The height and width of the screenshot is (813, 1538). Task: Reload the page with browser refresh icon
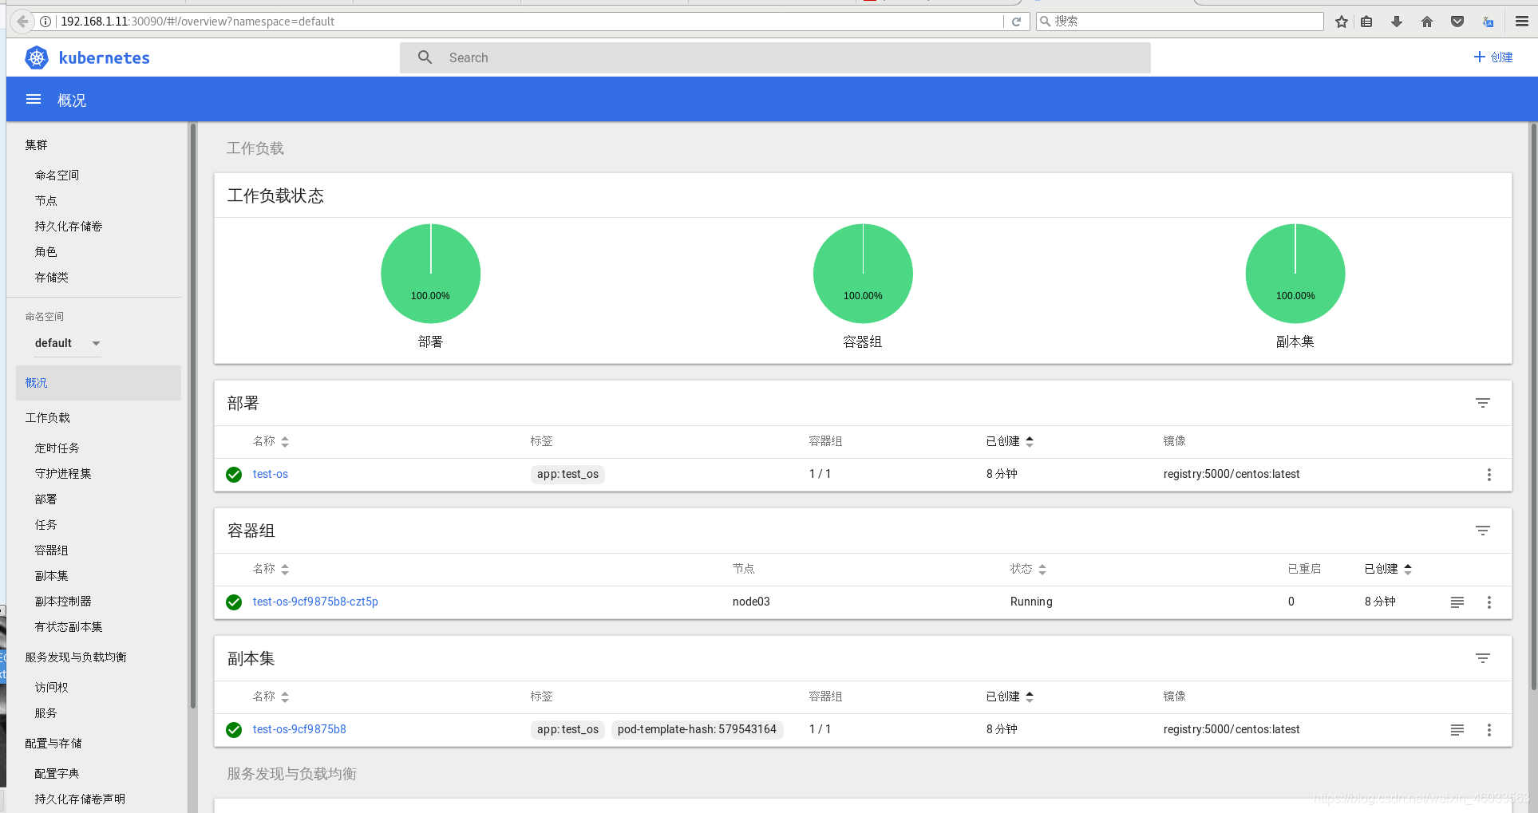(1017, 22)
